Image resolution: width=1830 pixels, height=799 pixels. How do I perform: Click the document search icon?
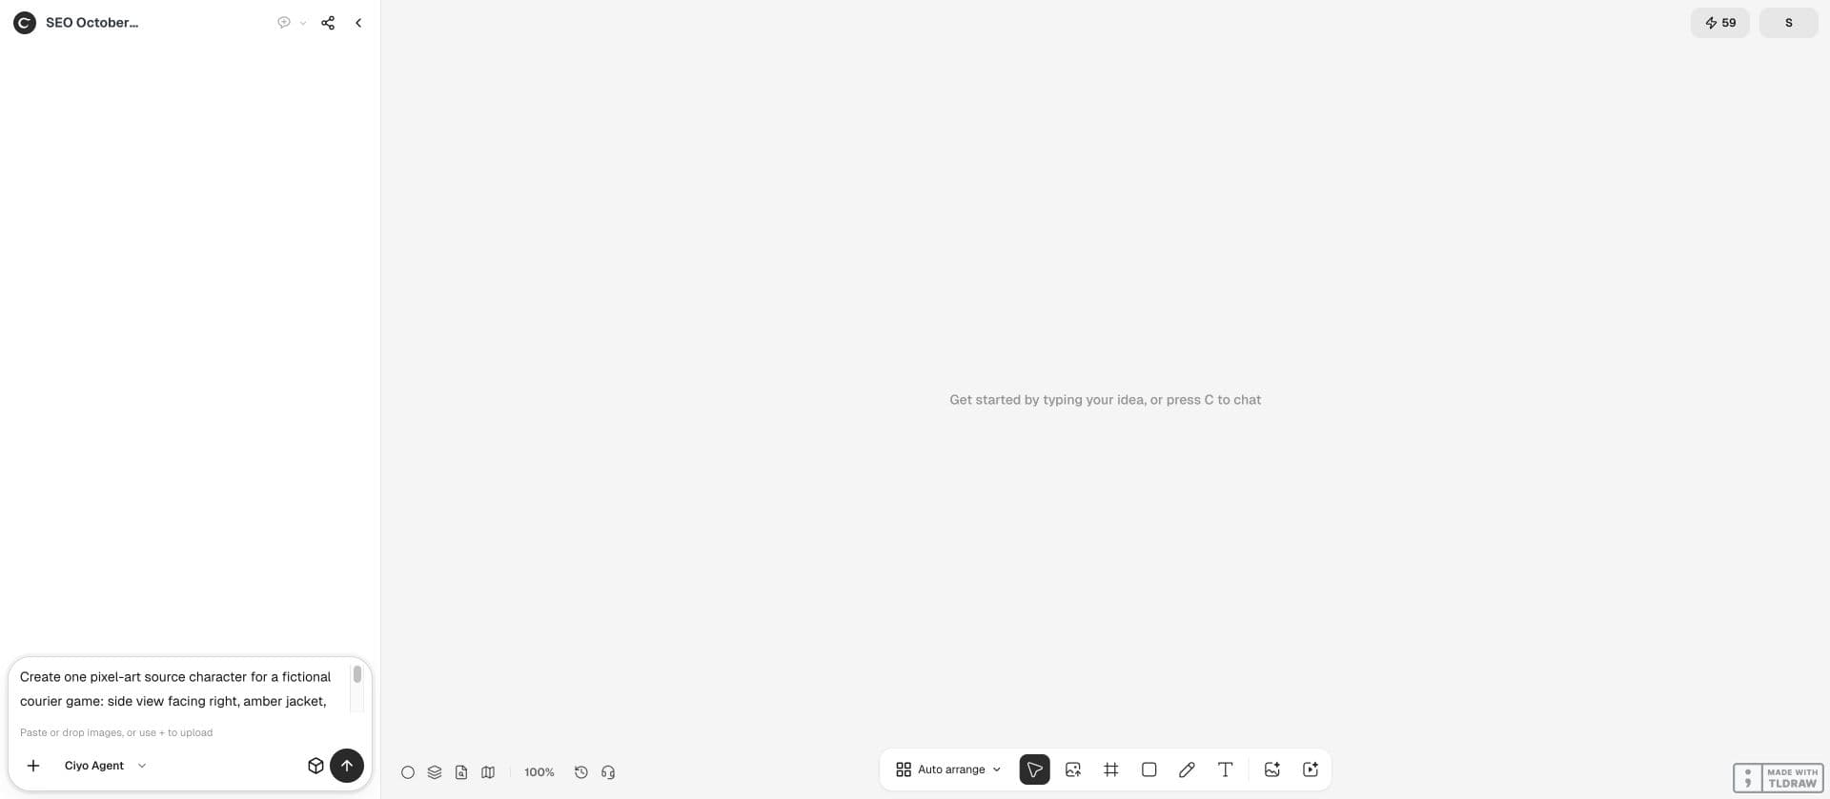pos(461,772)
